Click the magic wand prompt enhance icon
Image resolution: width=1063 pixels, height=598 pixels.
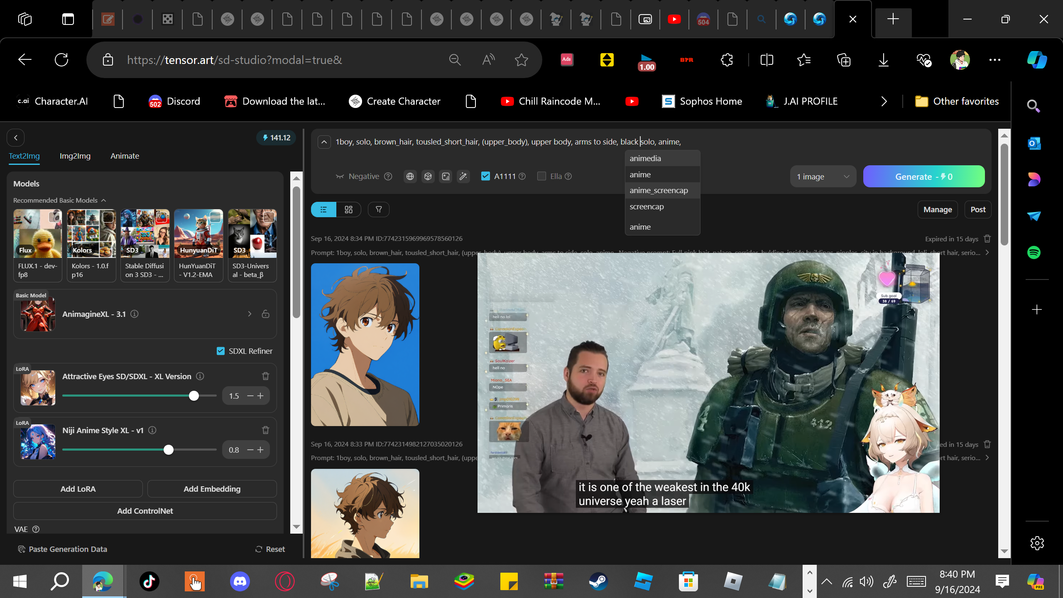[463, 176]
